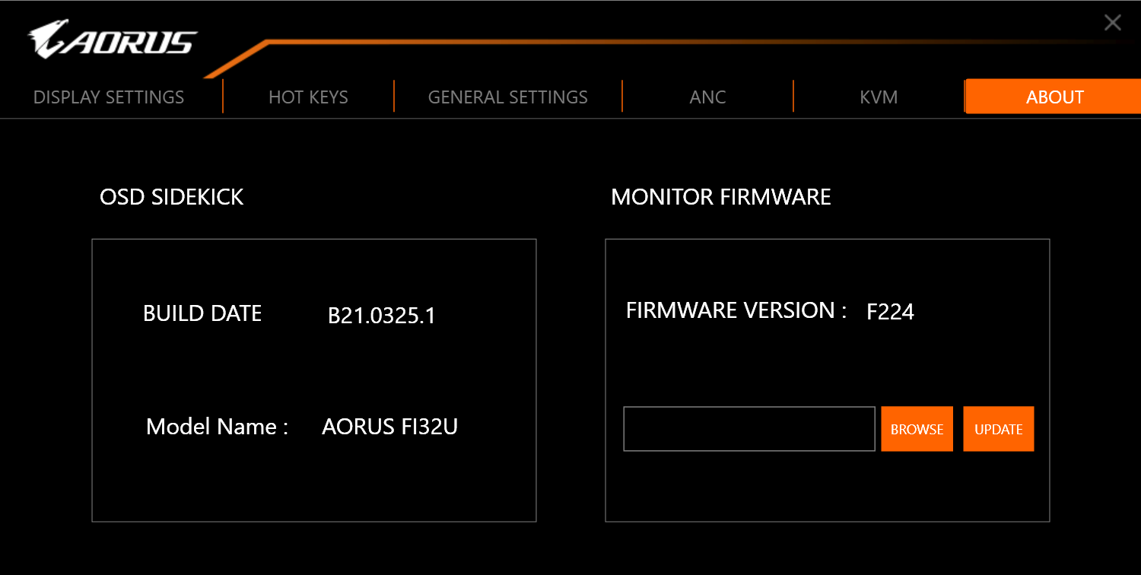This screenshot has height=575, width=1141.
Task: Open the KVM tab
Action: (x=879, y=97)
